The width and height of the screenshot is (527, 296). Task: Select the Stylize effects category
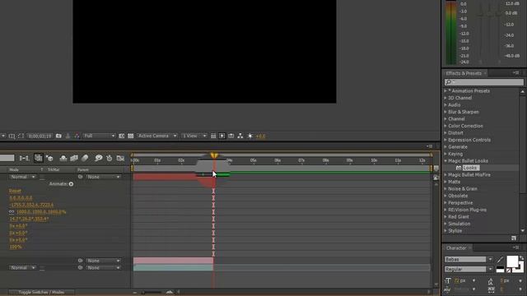tap(455, 231)
